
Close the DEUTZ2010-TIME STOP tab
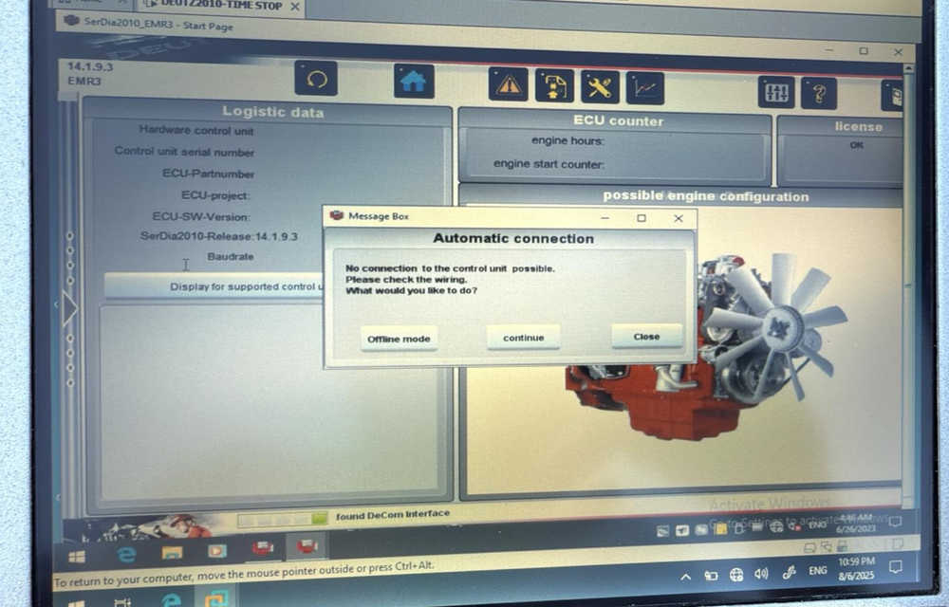[295, 7]
